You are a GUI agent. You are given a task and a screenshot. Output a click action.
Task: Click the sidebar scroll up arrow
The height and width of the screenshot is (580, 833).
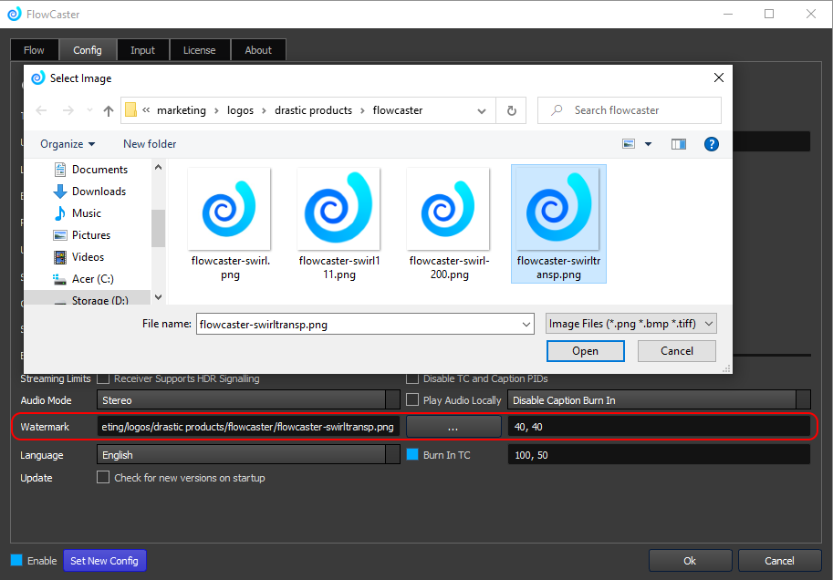(158, 167)
